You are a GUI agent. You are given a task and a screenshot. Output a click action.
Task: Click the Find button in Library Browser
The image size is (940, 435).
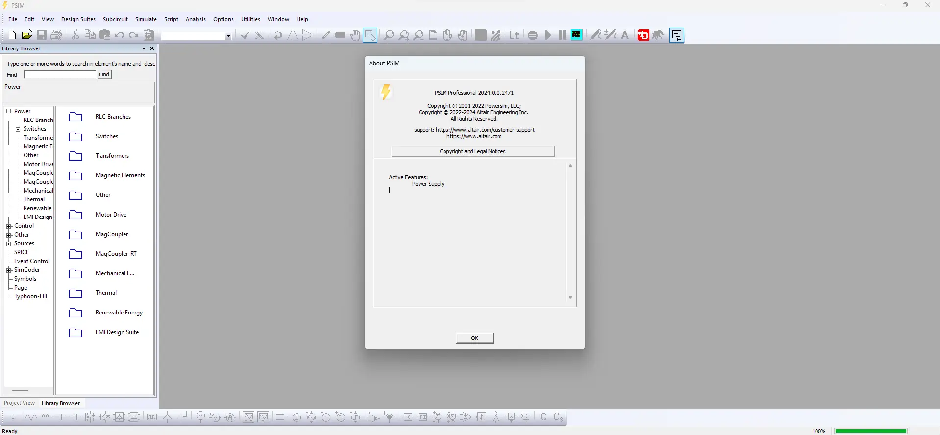[104, 74]
